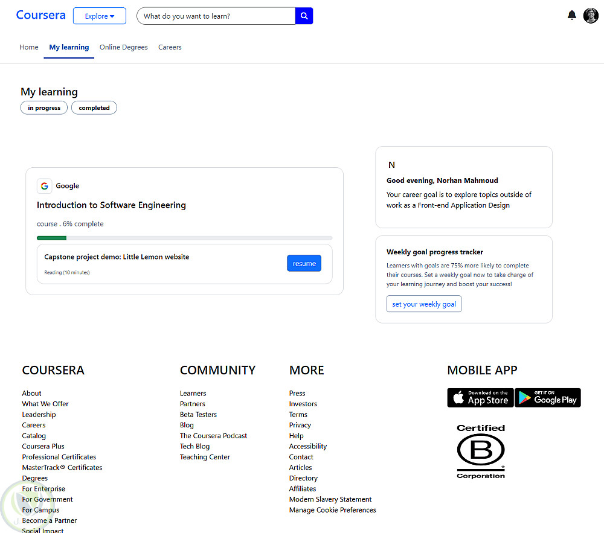The height and width of the screenshot is (533, 604).
Task: Open the Become a Partner footer link
Action: pyautogui.click(x=50, y=520)
